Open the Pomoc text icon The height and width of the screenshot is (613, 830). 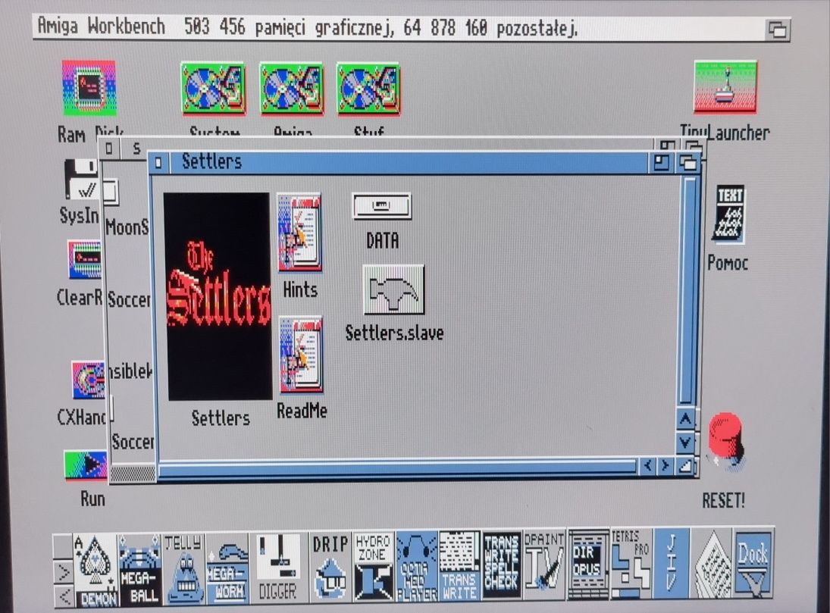point(731,214)
